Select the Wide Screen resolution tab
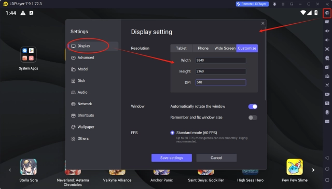The height and width of the screenshot is (189, 332). (x=225, y=48)
